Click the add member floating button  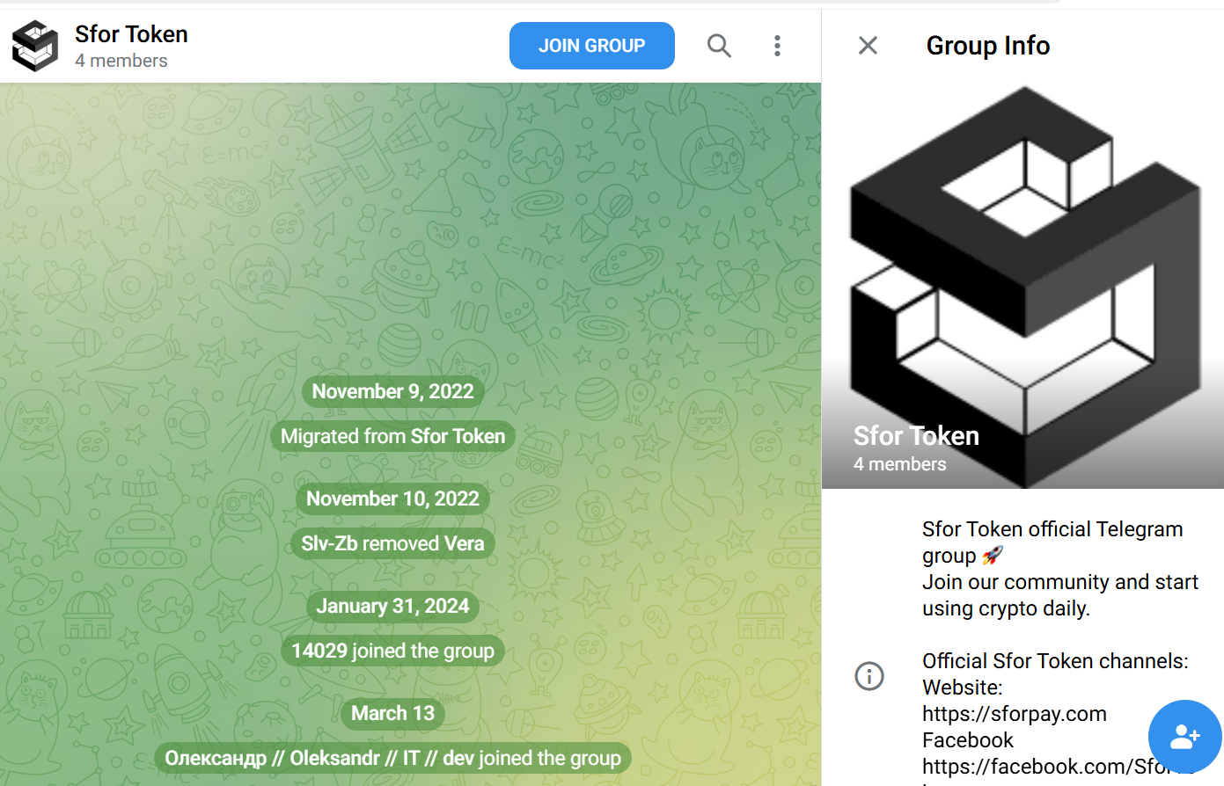coord(1184,737)
